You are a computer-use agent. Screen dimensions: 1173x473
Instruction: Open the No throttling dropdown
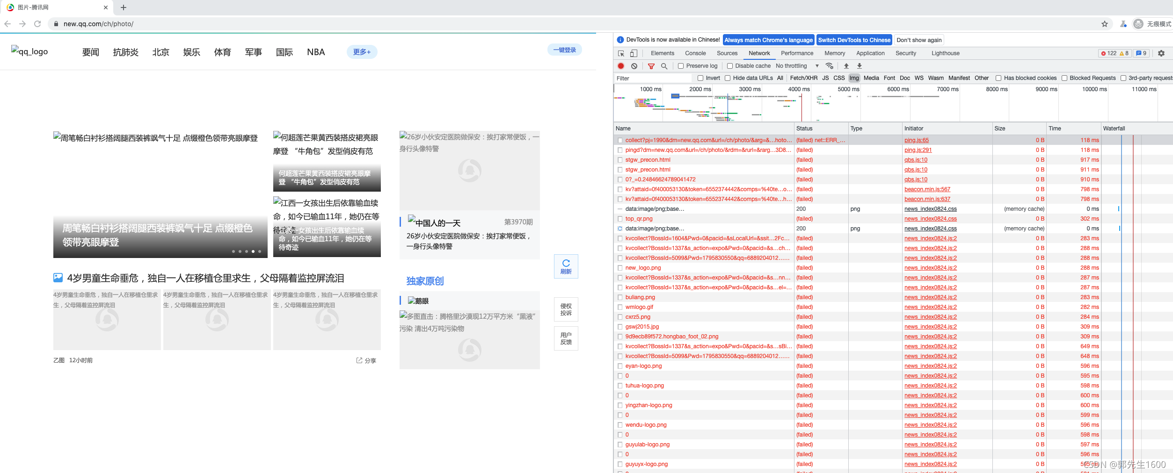tap(797, 66)
